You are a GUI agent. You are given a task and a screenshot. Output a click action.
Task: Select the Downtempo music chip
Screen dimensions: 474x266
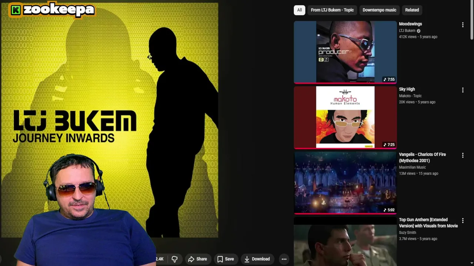(379, 10)
